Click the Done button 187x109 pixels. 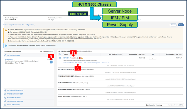tap(181, 25)
